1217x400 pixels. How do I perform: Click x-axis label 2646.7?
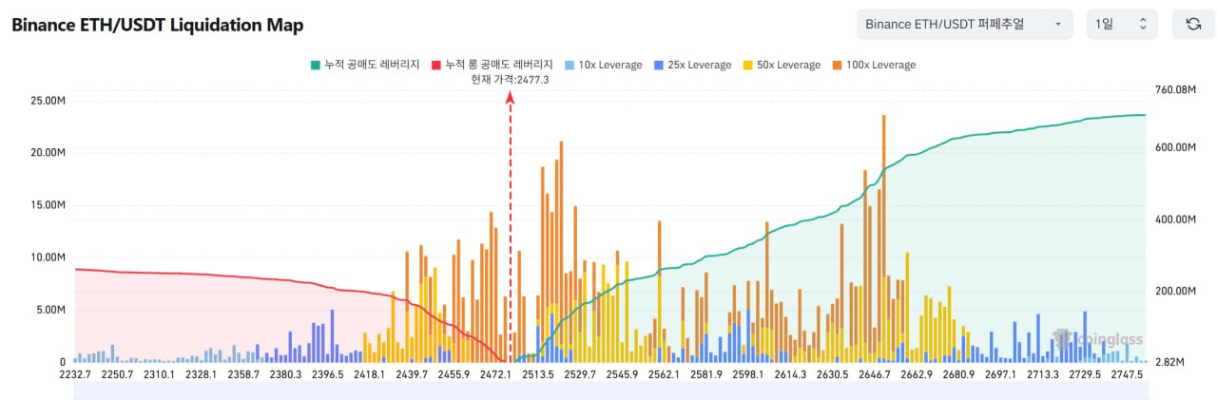(874, 374)
